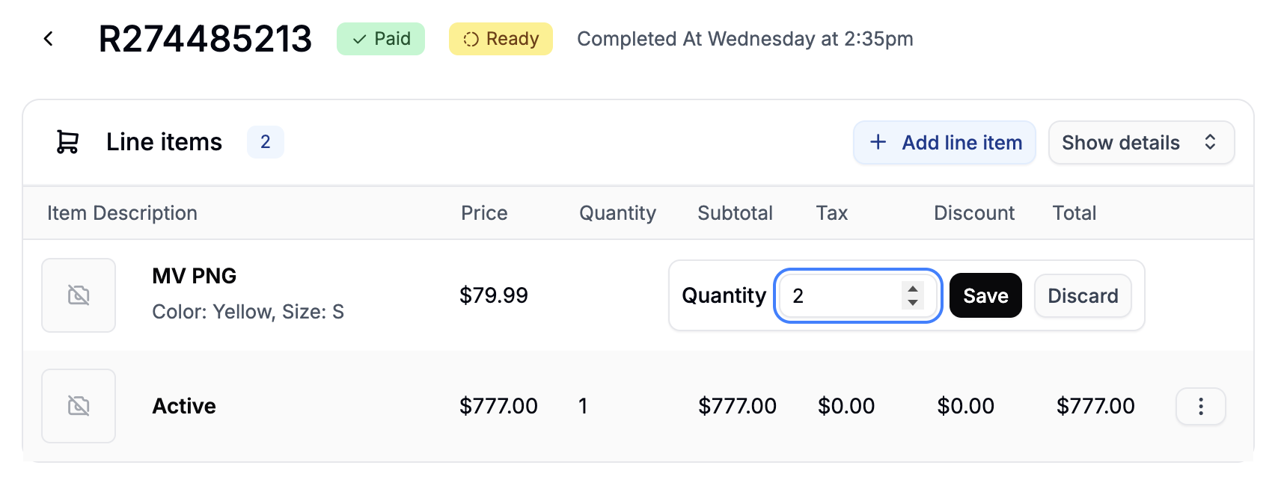Viewport: 1278px width, 483px height.
Task: Discard the quantity change for MV PNG
Action: tap(1082, 295)
